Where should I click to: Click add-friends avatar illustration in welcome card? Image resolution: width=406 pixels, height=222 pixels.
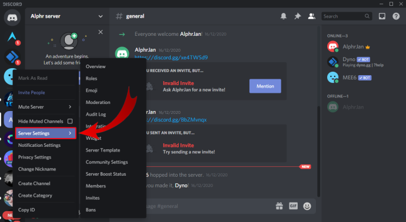point(69,41)
